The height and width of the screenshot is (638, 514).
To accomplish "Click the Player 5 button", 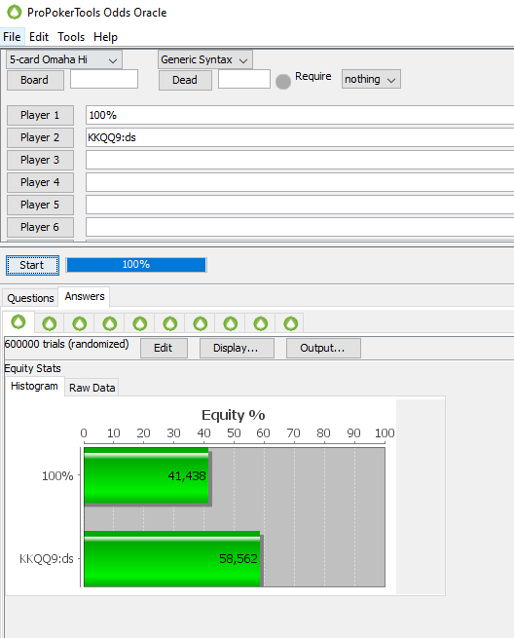I will (40, 205).
